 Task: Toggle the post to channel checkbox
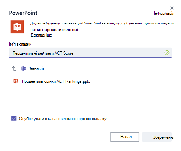(x=14, y=118)
